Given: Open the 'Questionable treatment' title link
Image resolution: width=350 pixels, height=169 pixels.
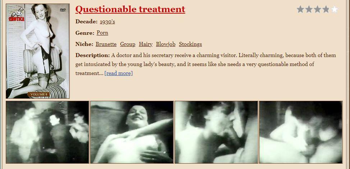Looking at the screenshot, I should click(x=130, y=9).
